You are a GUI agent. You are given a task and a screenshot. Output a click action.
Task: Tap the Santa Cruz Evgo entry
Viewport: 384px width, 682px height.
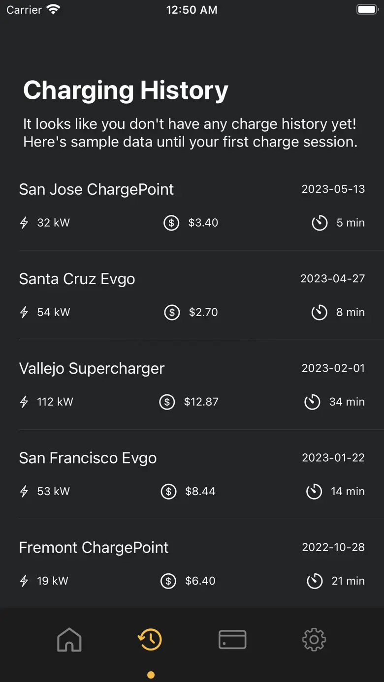point(77,279)
